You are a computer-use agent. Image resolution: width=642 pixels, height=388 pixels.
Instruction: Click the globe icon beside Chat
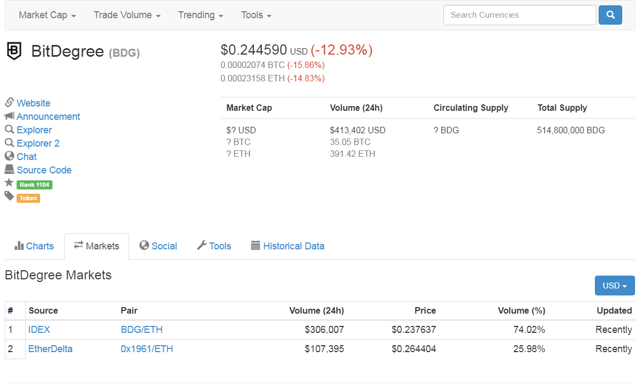pos(10,156)
